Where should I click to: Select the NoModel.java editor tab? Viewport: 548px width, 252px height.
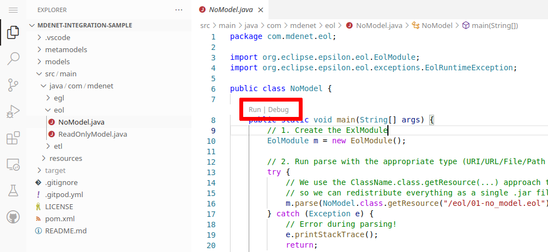[231, 10]
